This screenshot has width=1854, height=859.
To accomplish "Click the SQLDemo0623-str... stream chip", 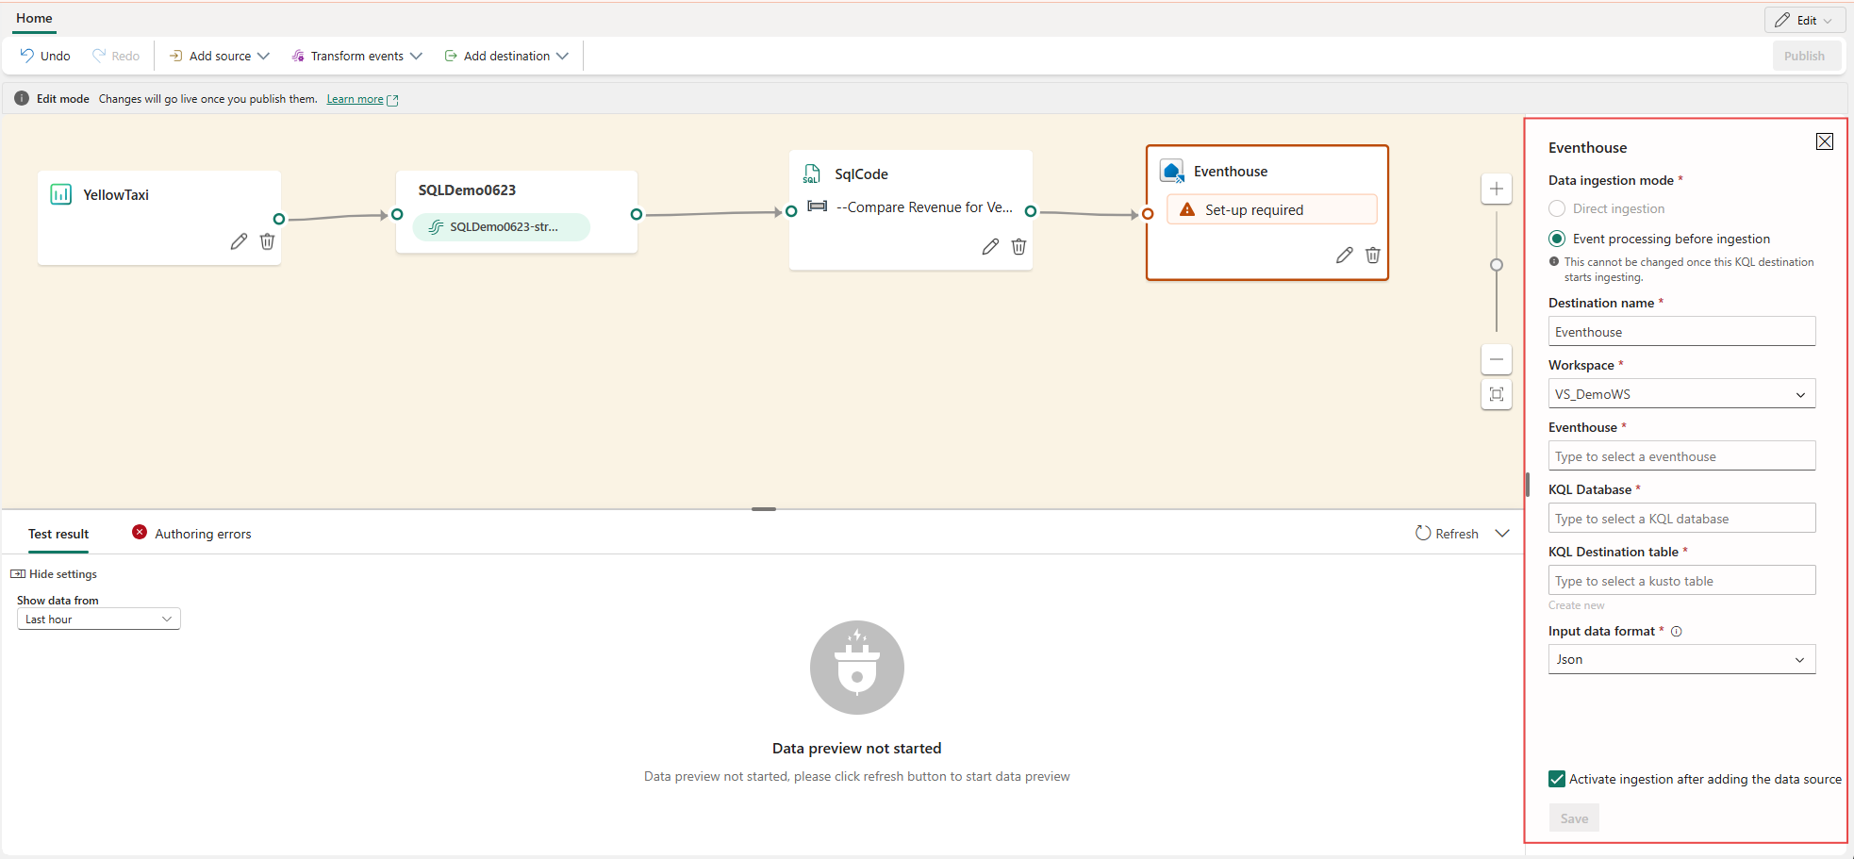I will (x=501, y=226).
